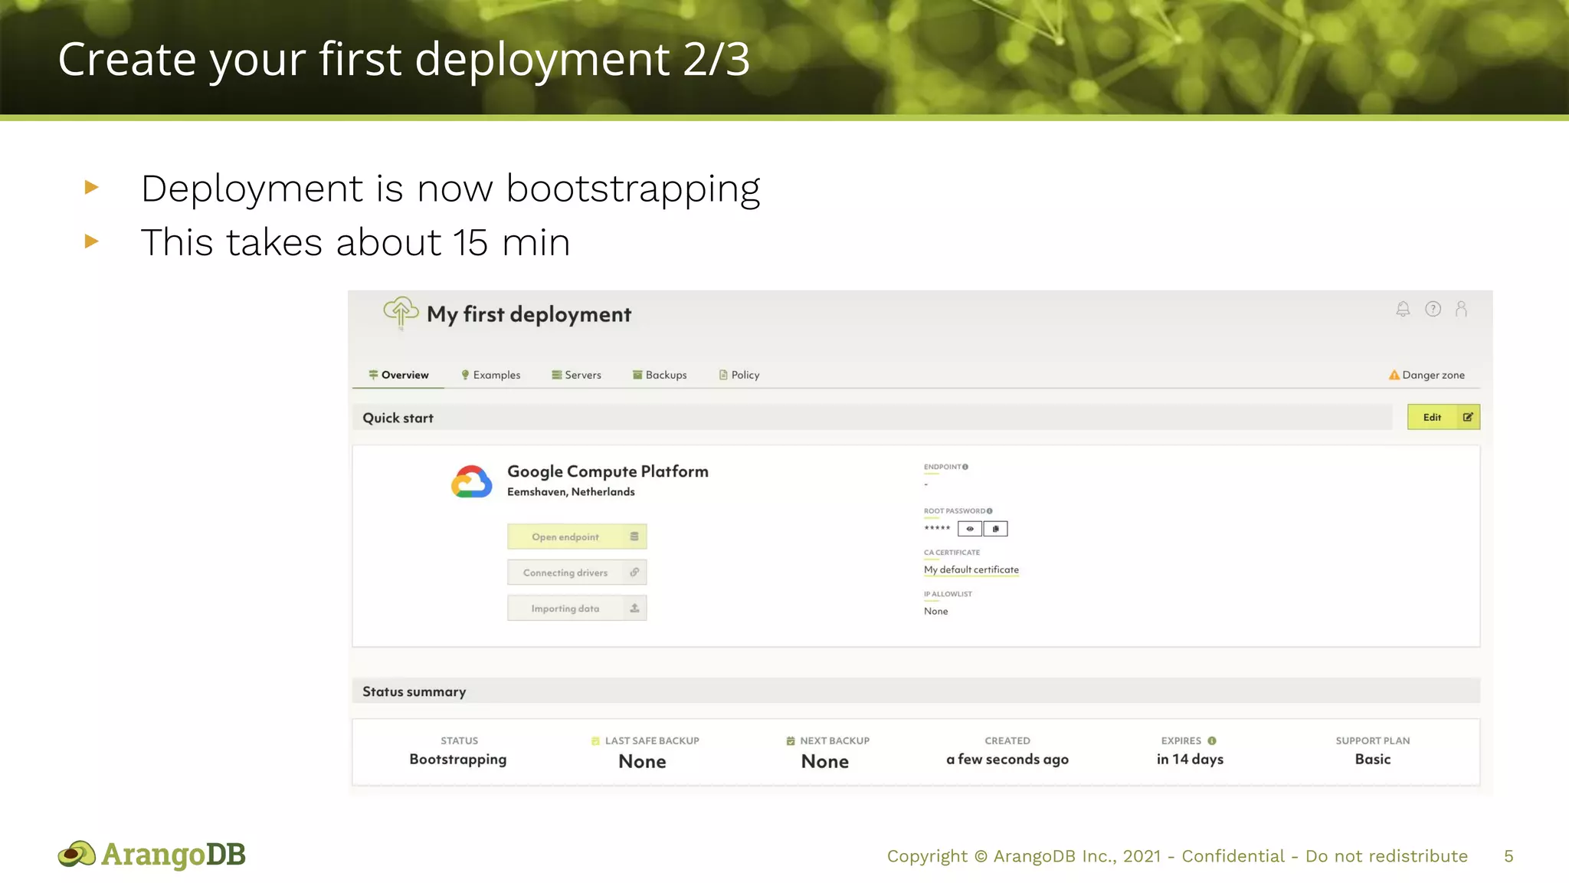This screenshot has width=1569, height=883.
Task: Click the Google Cloud logo
Action: [x=471, y=481]
